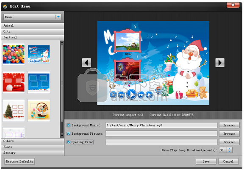This screenshot has width=247, height=172.
Task: Click the return/back button in the preview controls
Action: coord(122,95)
